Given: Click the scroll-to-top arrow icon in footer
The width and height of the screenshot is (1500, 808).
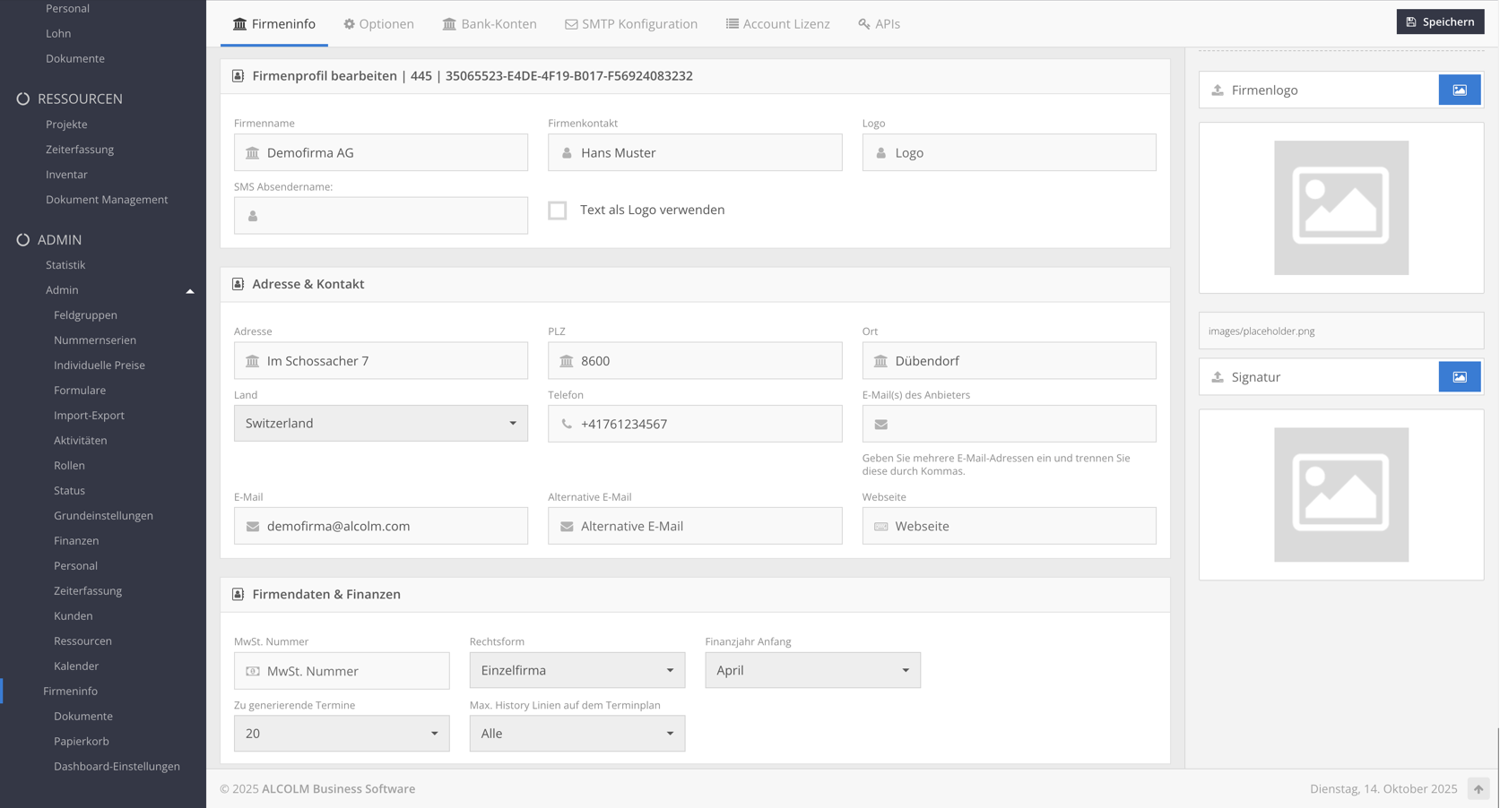Looking at the screenshot, I should pos(1478,789).
